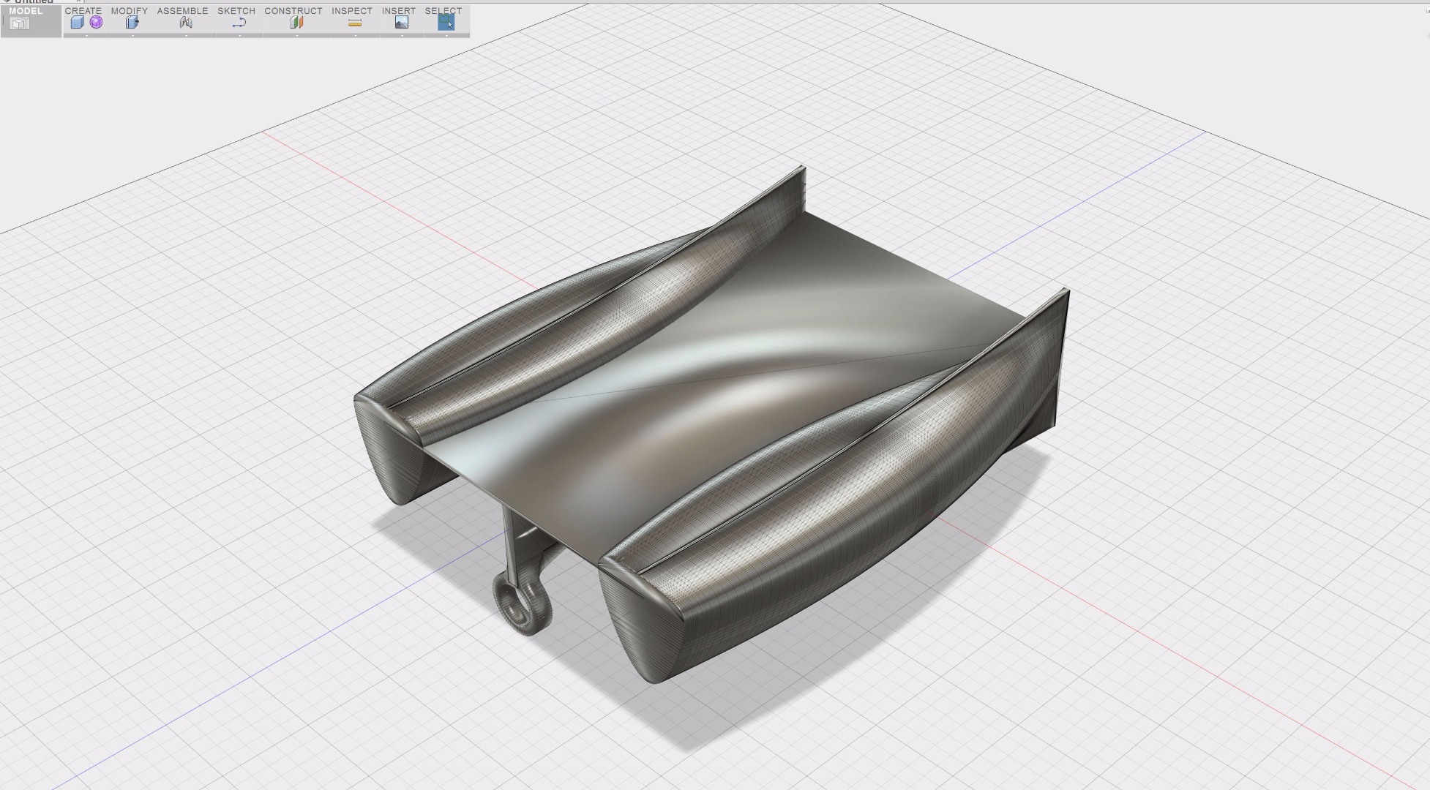Open the MODEL workspace switcher

(x=31, y=20)
